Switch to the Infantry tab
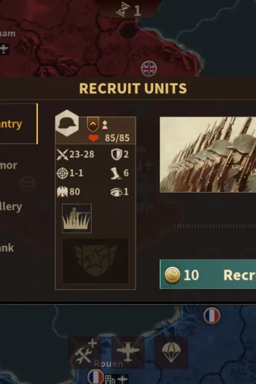Viewport: 256px width, 384px height. (18, 124)
